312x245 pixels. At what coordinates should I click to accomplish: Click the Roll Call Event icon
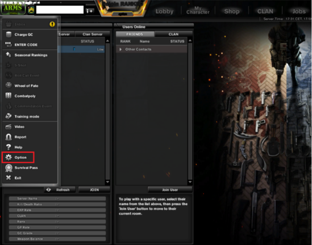[9, 75]
